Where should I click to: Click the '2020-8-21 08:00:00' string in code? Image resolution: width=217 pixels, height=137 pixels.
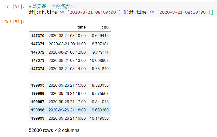coord(93,12)
